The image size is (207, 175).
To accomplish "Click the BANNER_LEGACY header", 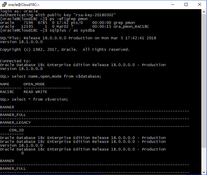I will click(x=15, y=122).
